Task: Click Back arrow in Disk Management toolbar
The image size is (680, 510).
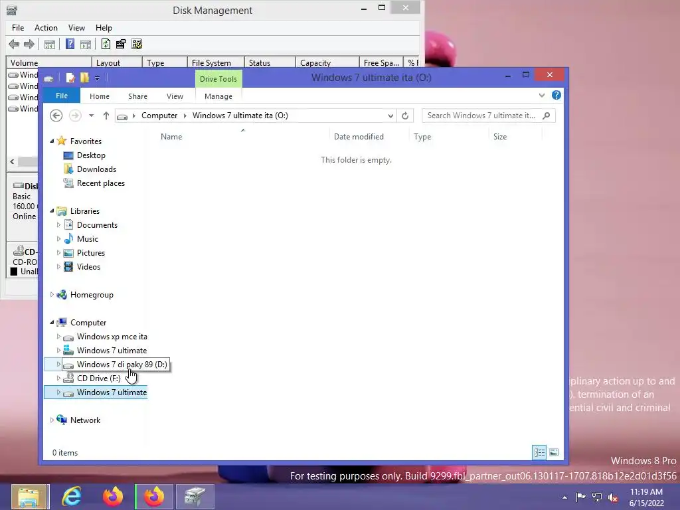Action: pos(14,44)
